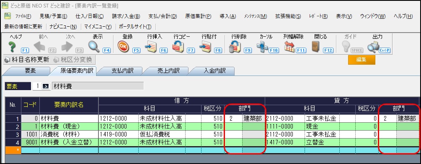Click the 行貼付 (F8) paste row icon
This screenshot has height=164, width=421.
205,47
